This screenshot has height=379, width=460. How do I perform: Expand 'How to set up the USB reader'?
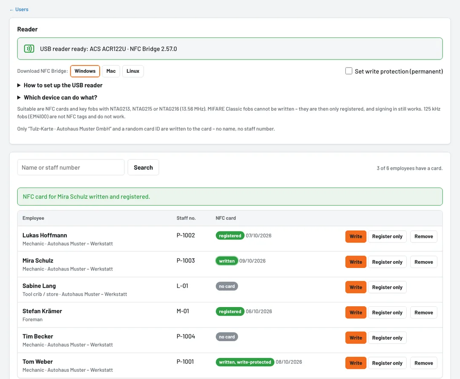click(60, 85)
